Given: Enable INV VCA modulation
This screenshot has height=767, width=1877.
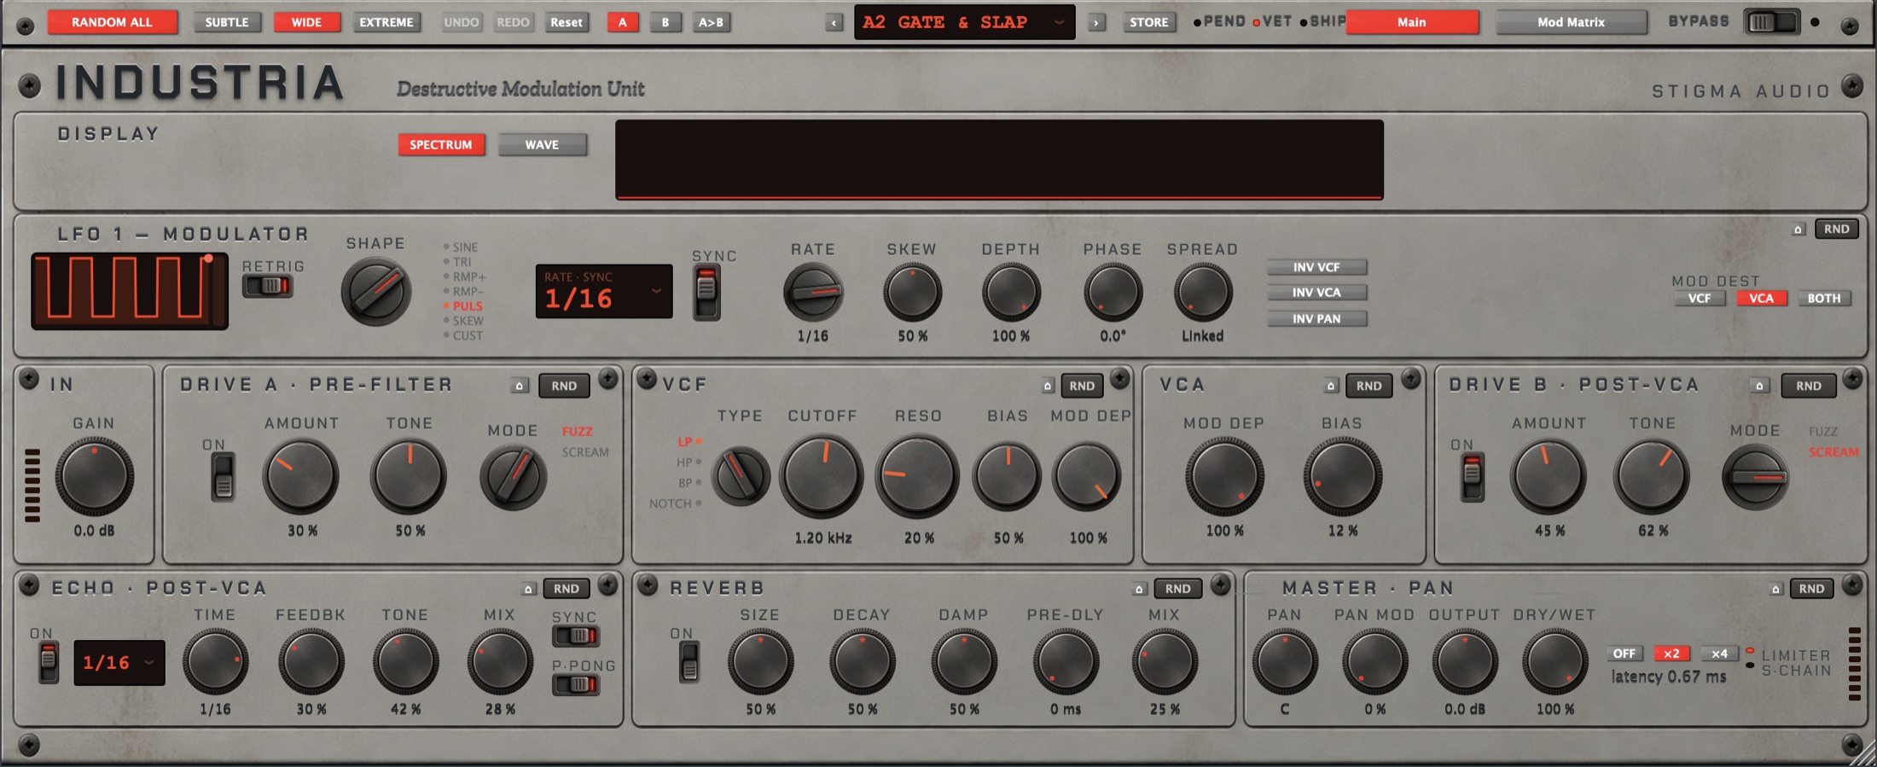Looking at the screenshot, I should coord(1316,293).
